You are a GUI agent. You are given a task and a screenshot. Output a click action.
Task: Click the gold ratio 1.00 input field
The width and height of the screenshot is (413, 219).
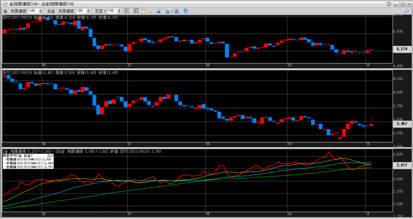point(33,10)
